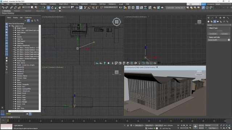Click the Mirror tool icon
The height and width of the screenshot is (130, 232).
(121, 8)
